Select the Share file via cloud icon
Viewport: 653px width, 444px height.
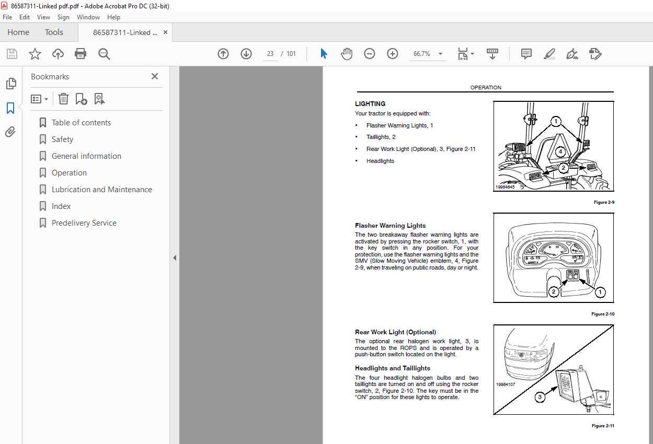(x=58, y=54)
